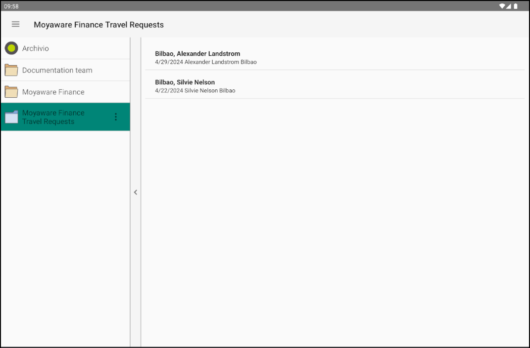
Task: Open the navigation drawer hamburger icon
Action: [x=15, y=24]
